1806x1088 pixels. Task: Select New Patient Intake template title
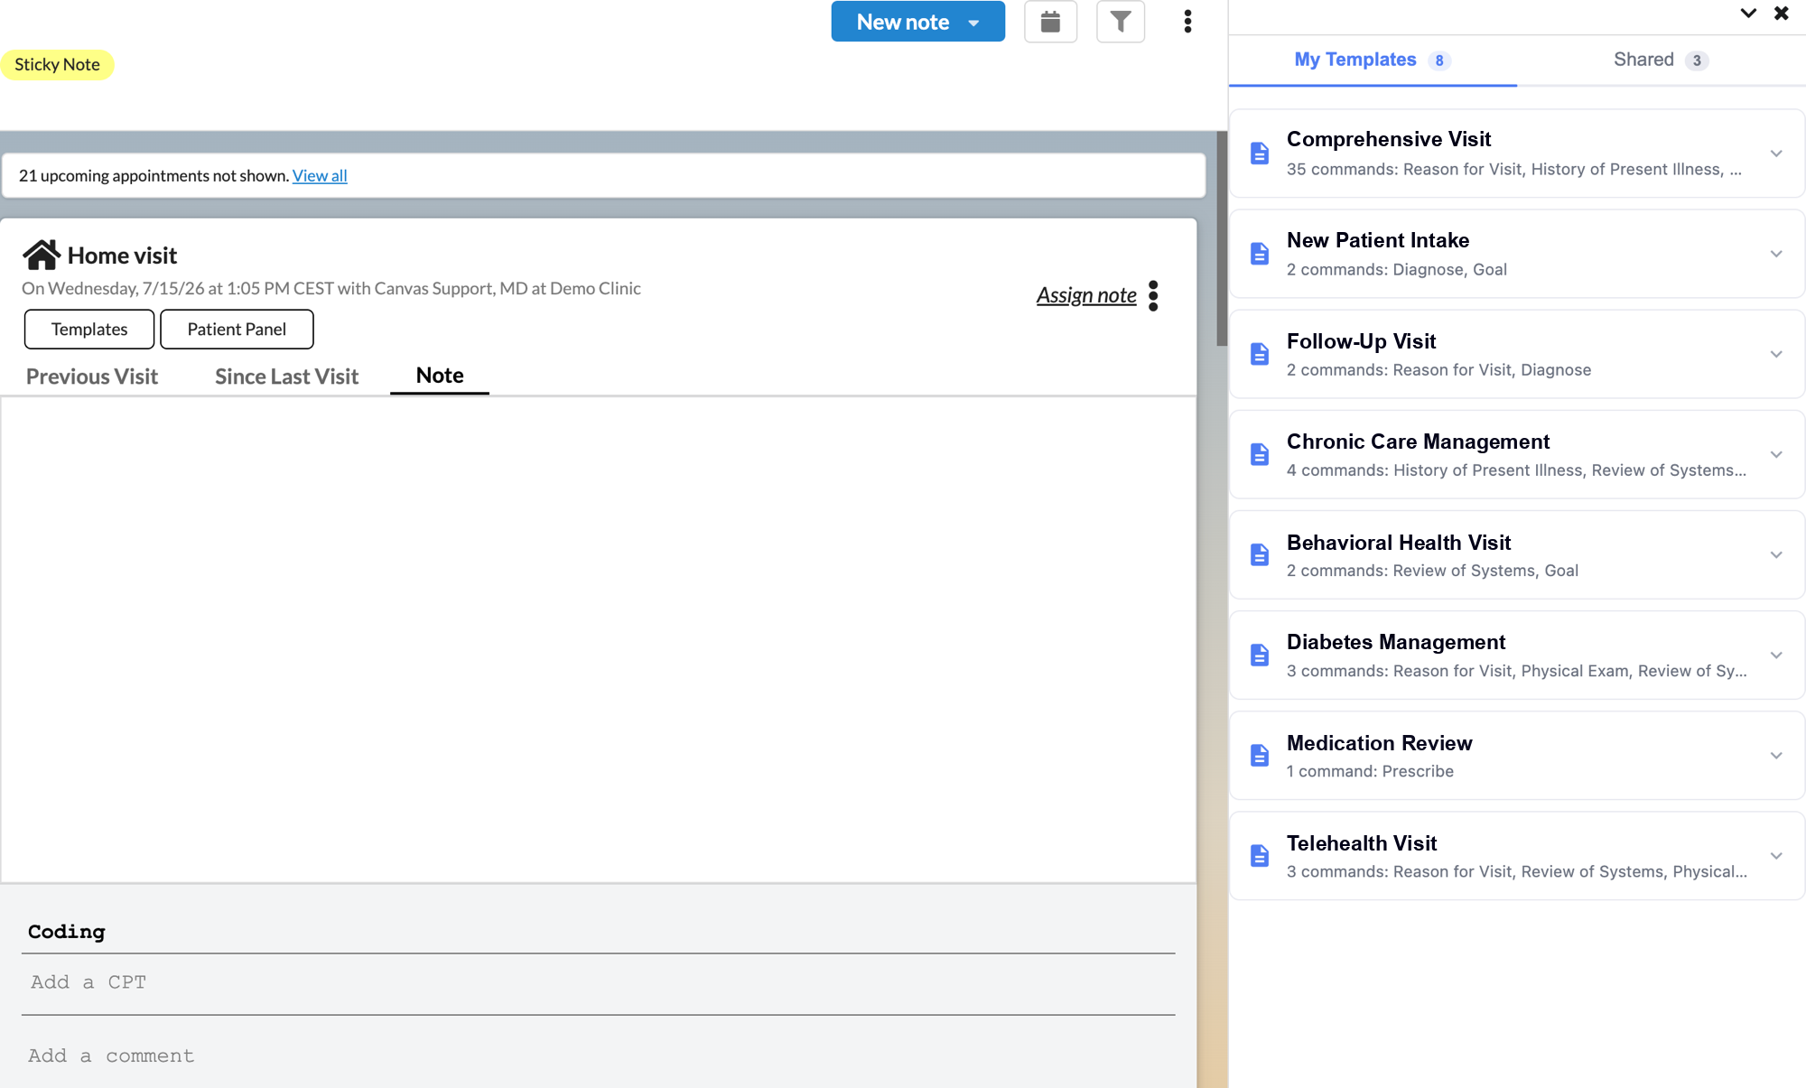1378,240
